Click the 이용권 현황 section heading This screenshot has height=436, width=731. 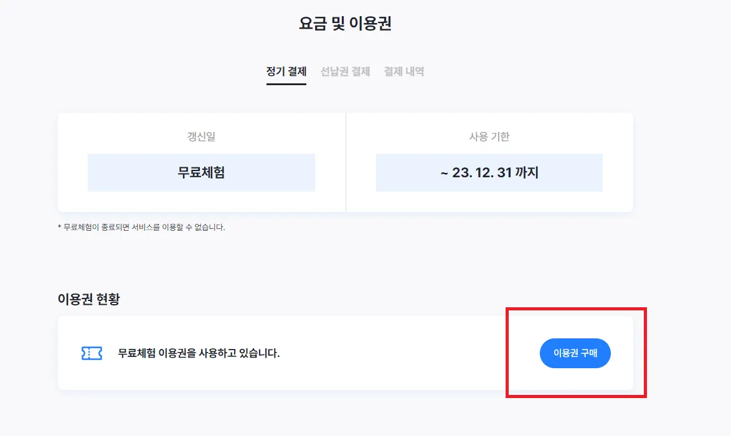[x=88, y=299]
